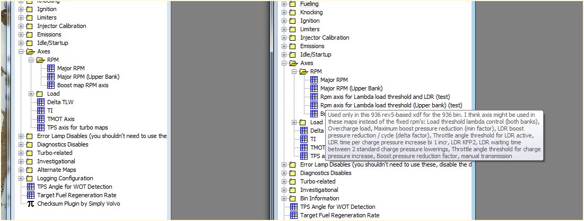
Task: Click the pi icon of Checksum Plugin
Action: (x=31, y=204)
